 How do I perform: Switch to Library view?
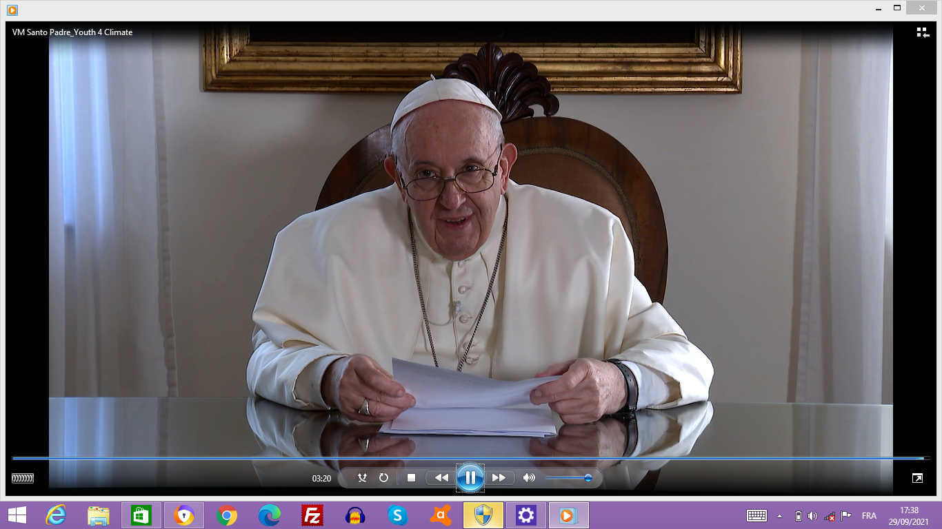[x=923, y=32]
